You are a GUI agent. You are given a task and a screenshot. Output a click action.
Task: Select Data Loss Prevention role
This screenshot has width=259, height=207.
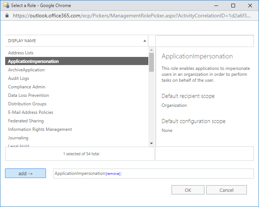[28, 95]
